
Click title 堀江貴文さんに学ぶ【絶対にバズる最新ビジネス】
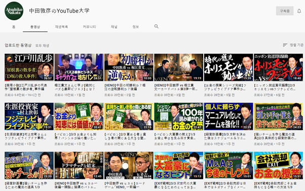click(74, 87)
